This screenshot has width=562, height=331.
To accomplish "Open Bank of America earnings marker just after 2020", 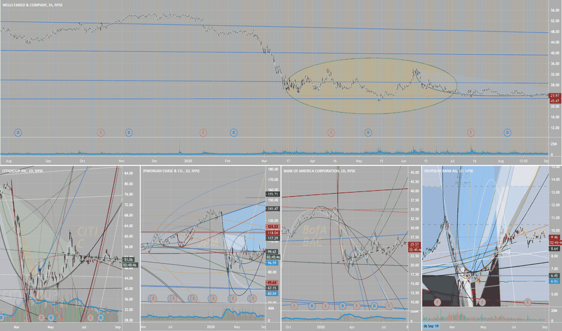I will tap(326, 306).
